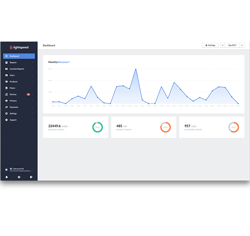
Task: Expand the sidebar Settings chevron
Action: pos(32,114)
